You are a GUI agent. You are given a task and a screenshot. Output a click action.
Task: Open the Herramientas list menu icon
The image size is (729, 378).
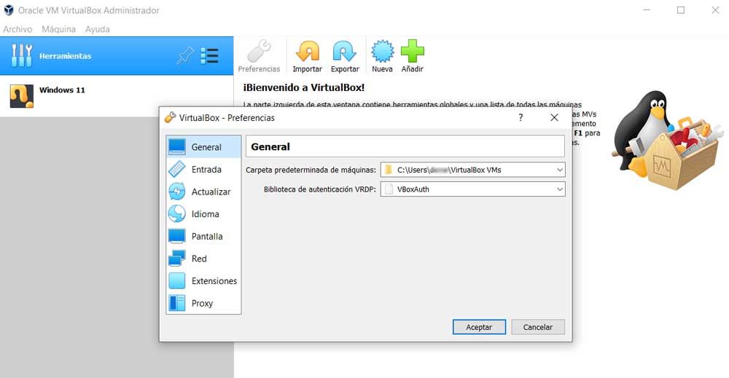[210, 56]
